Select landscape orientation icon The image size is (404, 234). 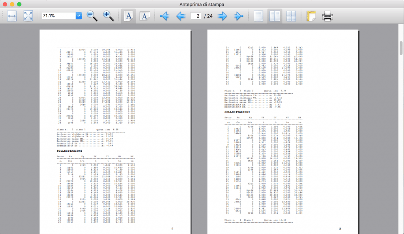pyautogui.click(x=144, y=16)
